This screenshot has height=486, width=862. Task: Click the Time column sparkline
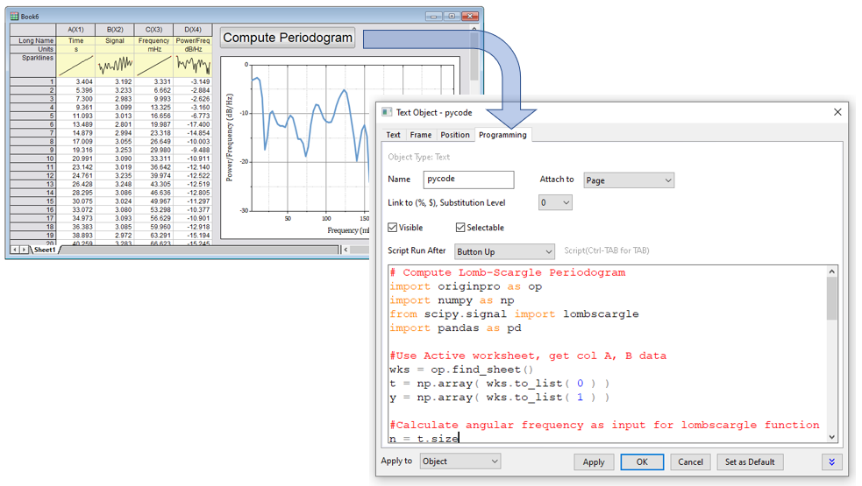(76, 66)
